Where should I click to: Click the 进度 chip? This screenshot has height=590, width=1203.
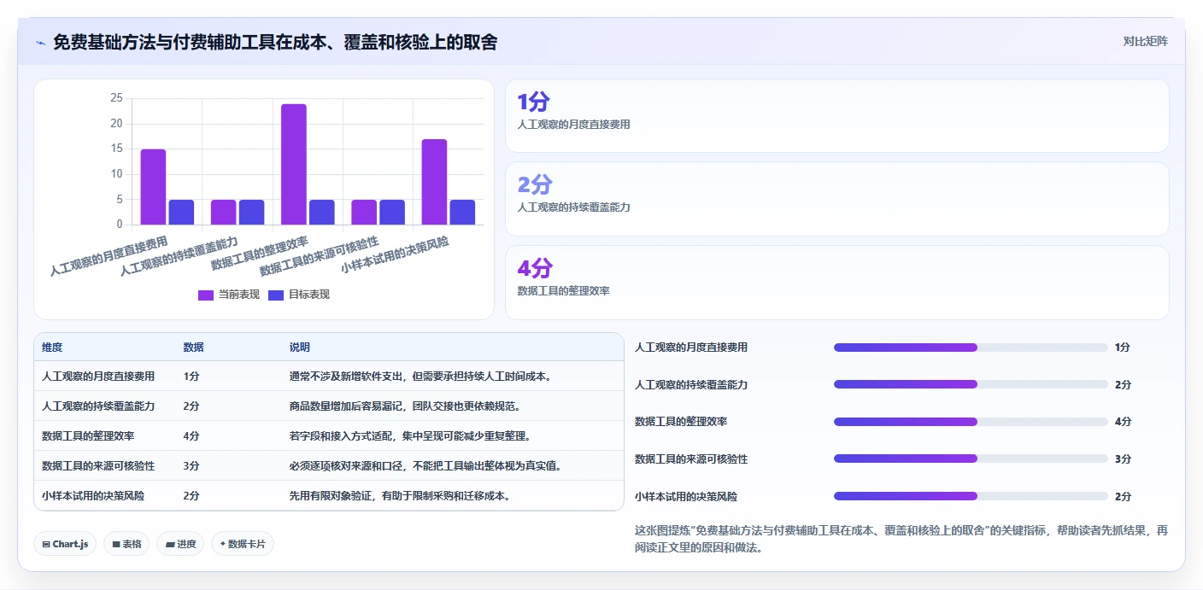[180, 544]
